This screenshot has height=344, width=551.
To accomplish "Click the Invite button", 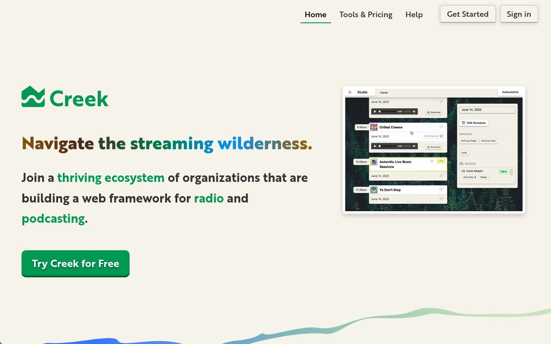I will [x=464, y=153].
